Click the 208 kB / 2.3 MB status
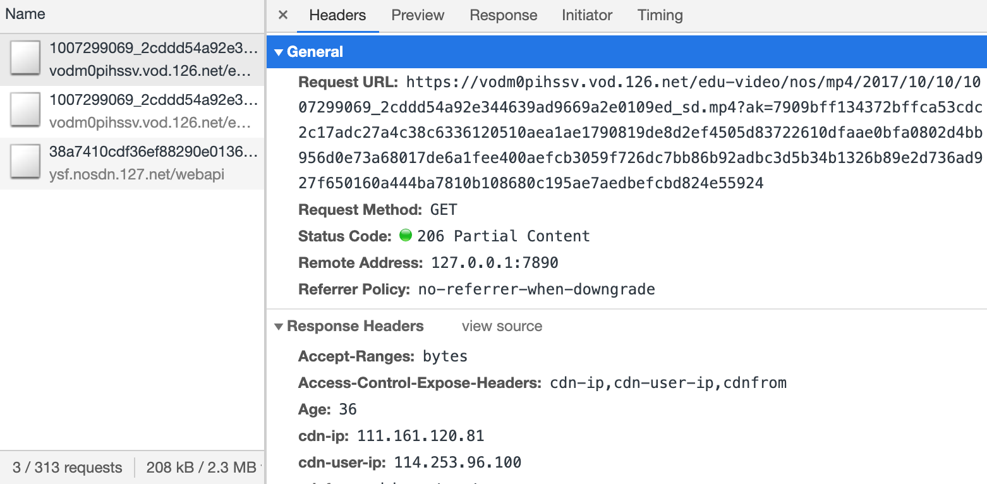 coord(201,468)
